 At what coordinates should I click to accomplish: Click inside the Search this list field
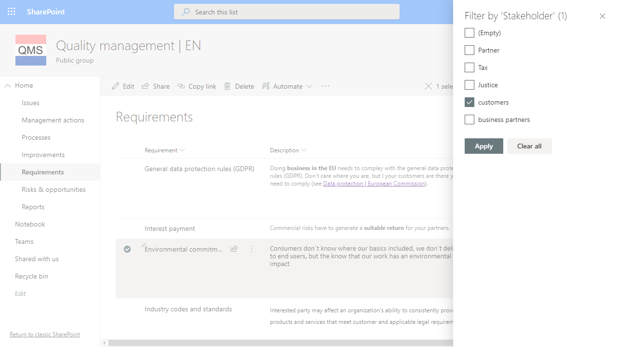pos(287,11)
